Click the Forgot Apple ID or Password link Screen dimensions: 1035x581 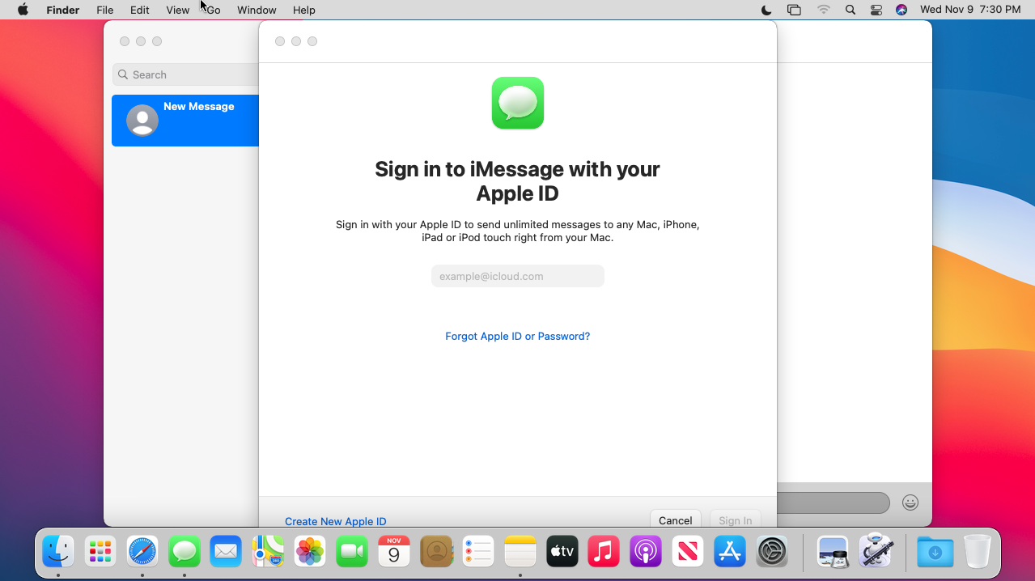click(x=518, y=336)
